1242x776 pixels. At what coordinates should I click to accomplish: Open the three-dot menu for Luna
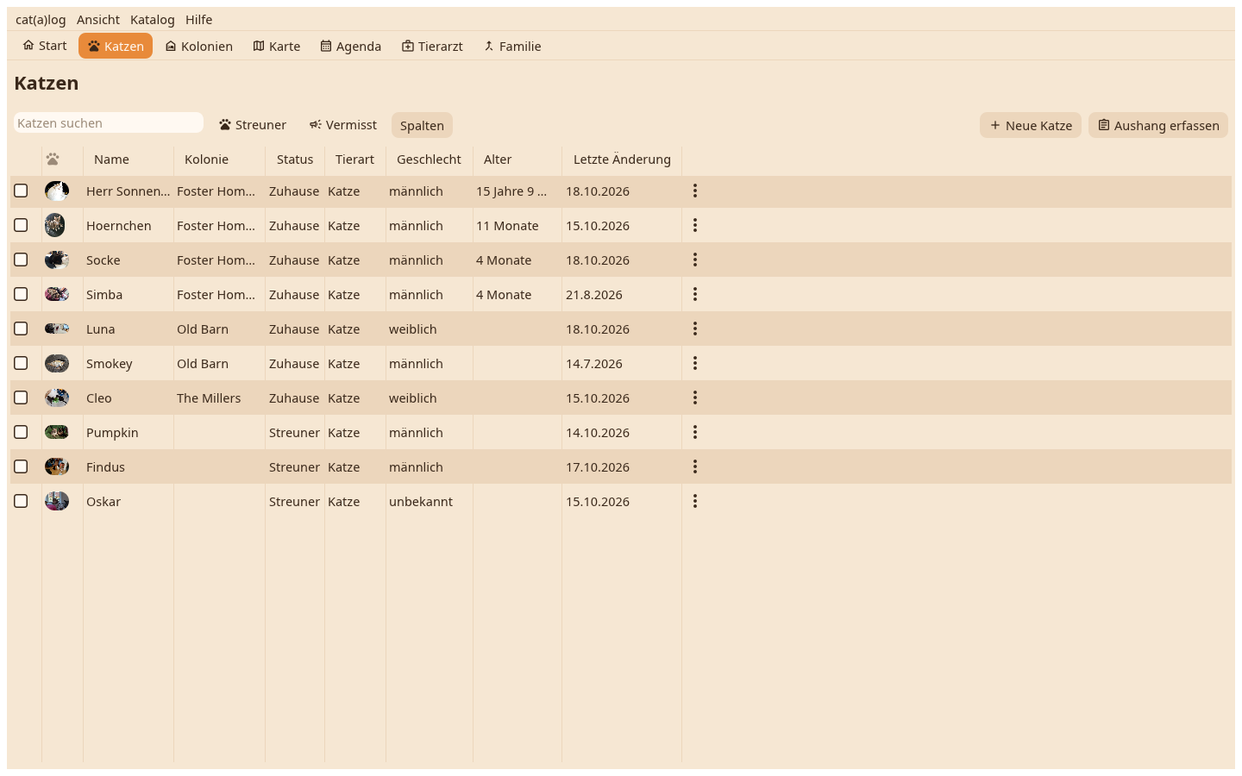click(x=695, y=329)
